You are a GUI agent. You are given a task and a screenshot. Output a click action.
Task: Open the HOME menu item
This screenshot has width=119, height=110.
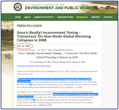(x=18, y=17)
